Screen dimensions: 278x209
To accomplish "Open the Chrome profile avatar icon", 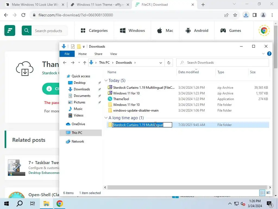I will pos(263,15).
